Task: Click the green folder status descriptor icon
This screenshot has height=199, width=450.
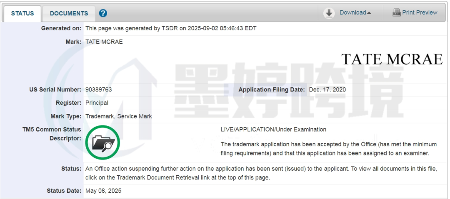Action: [103, 142]
